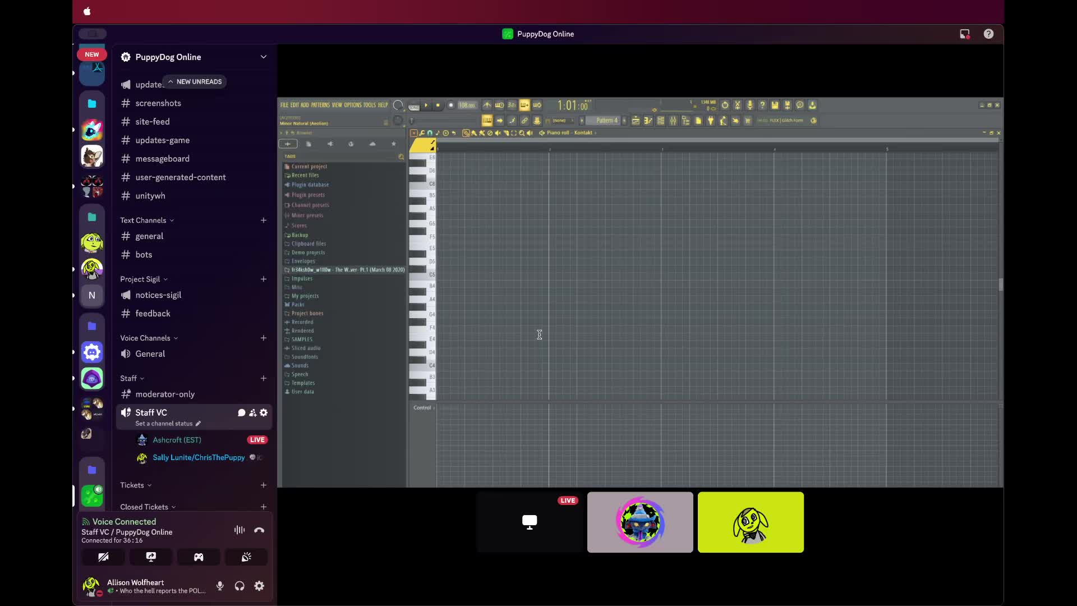
Task: Collapse the Voice Channels category
Action: 149,338
